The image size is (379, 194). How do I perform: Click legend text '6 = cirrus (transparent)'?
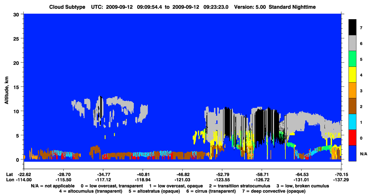[x=212, y=191]
